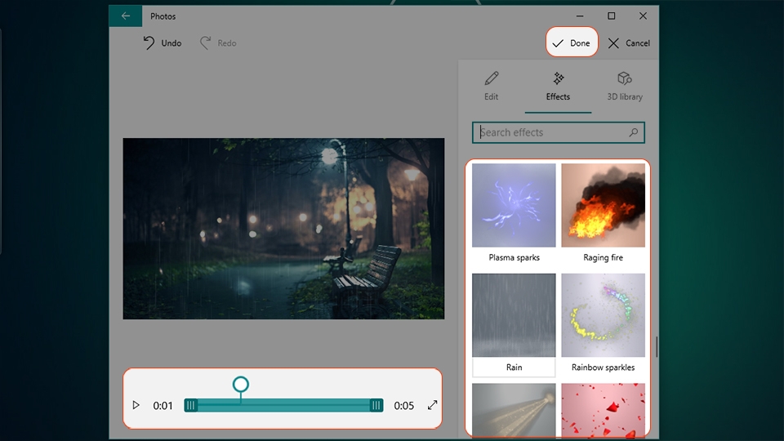784x441 pixels.
Task: Click the magnifier search icon
Action: coord(634,132)
